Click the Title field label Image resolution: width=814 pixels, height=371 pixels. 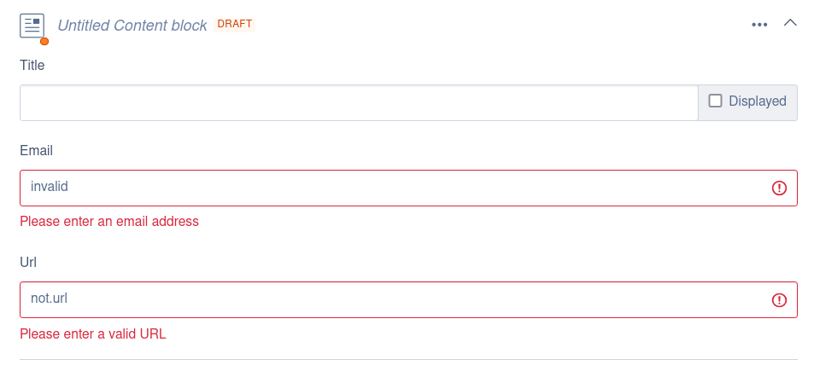pyautogui.click(x=32, y=65)
